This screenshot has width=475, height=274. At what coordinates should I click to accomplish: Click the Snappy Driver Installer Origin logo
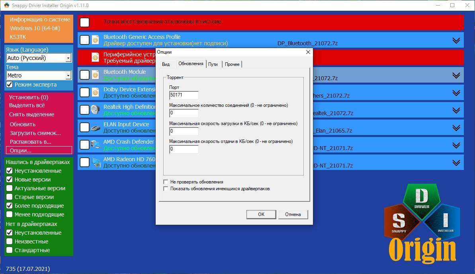(422, 224)
